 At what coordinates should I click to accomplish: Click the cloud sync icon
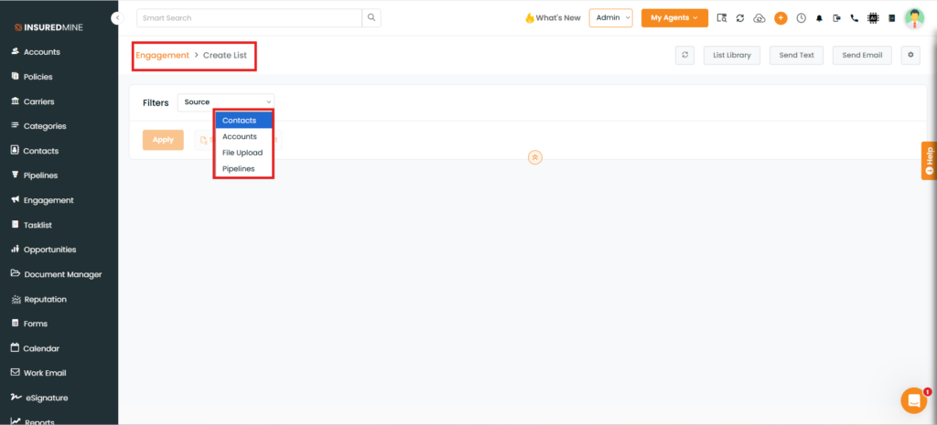[x=759, y=17]
